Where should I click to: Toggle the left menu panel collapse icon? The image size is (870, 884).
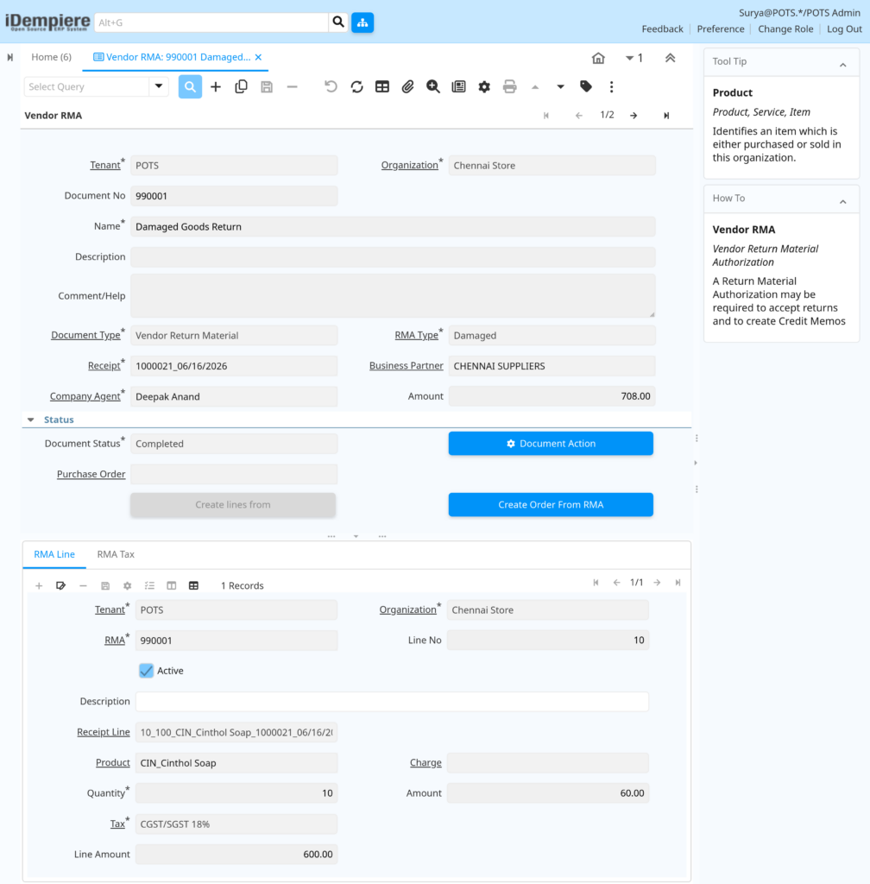pos(10,58)
